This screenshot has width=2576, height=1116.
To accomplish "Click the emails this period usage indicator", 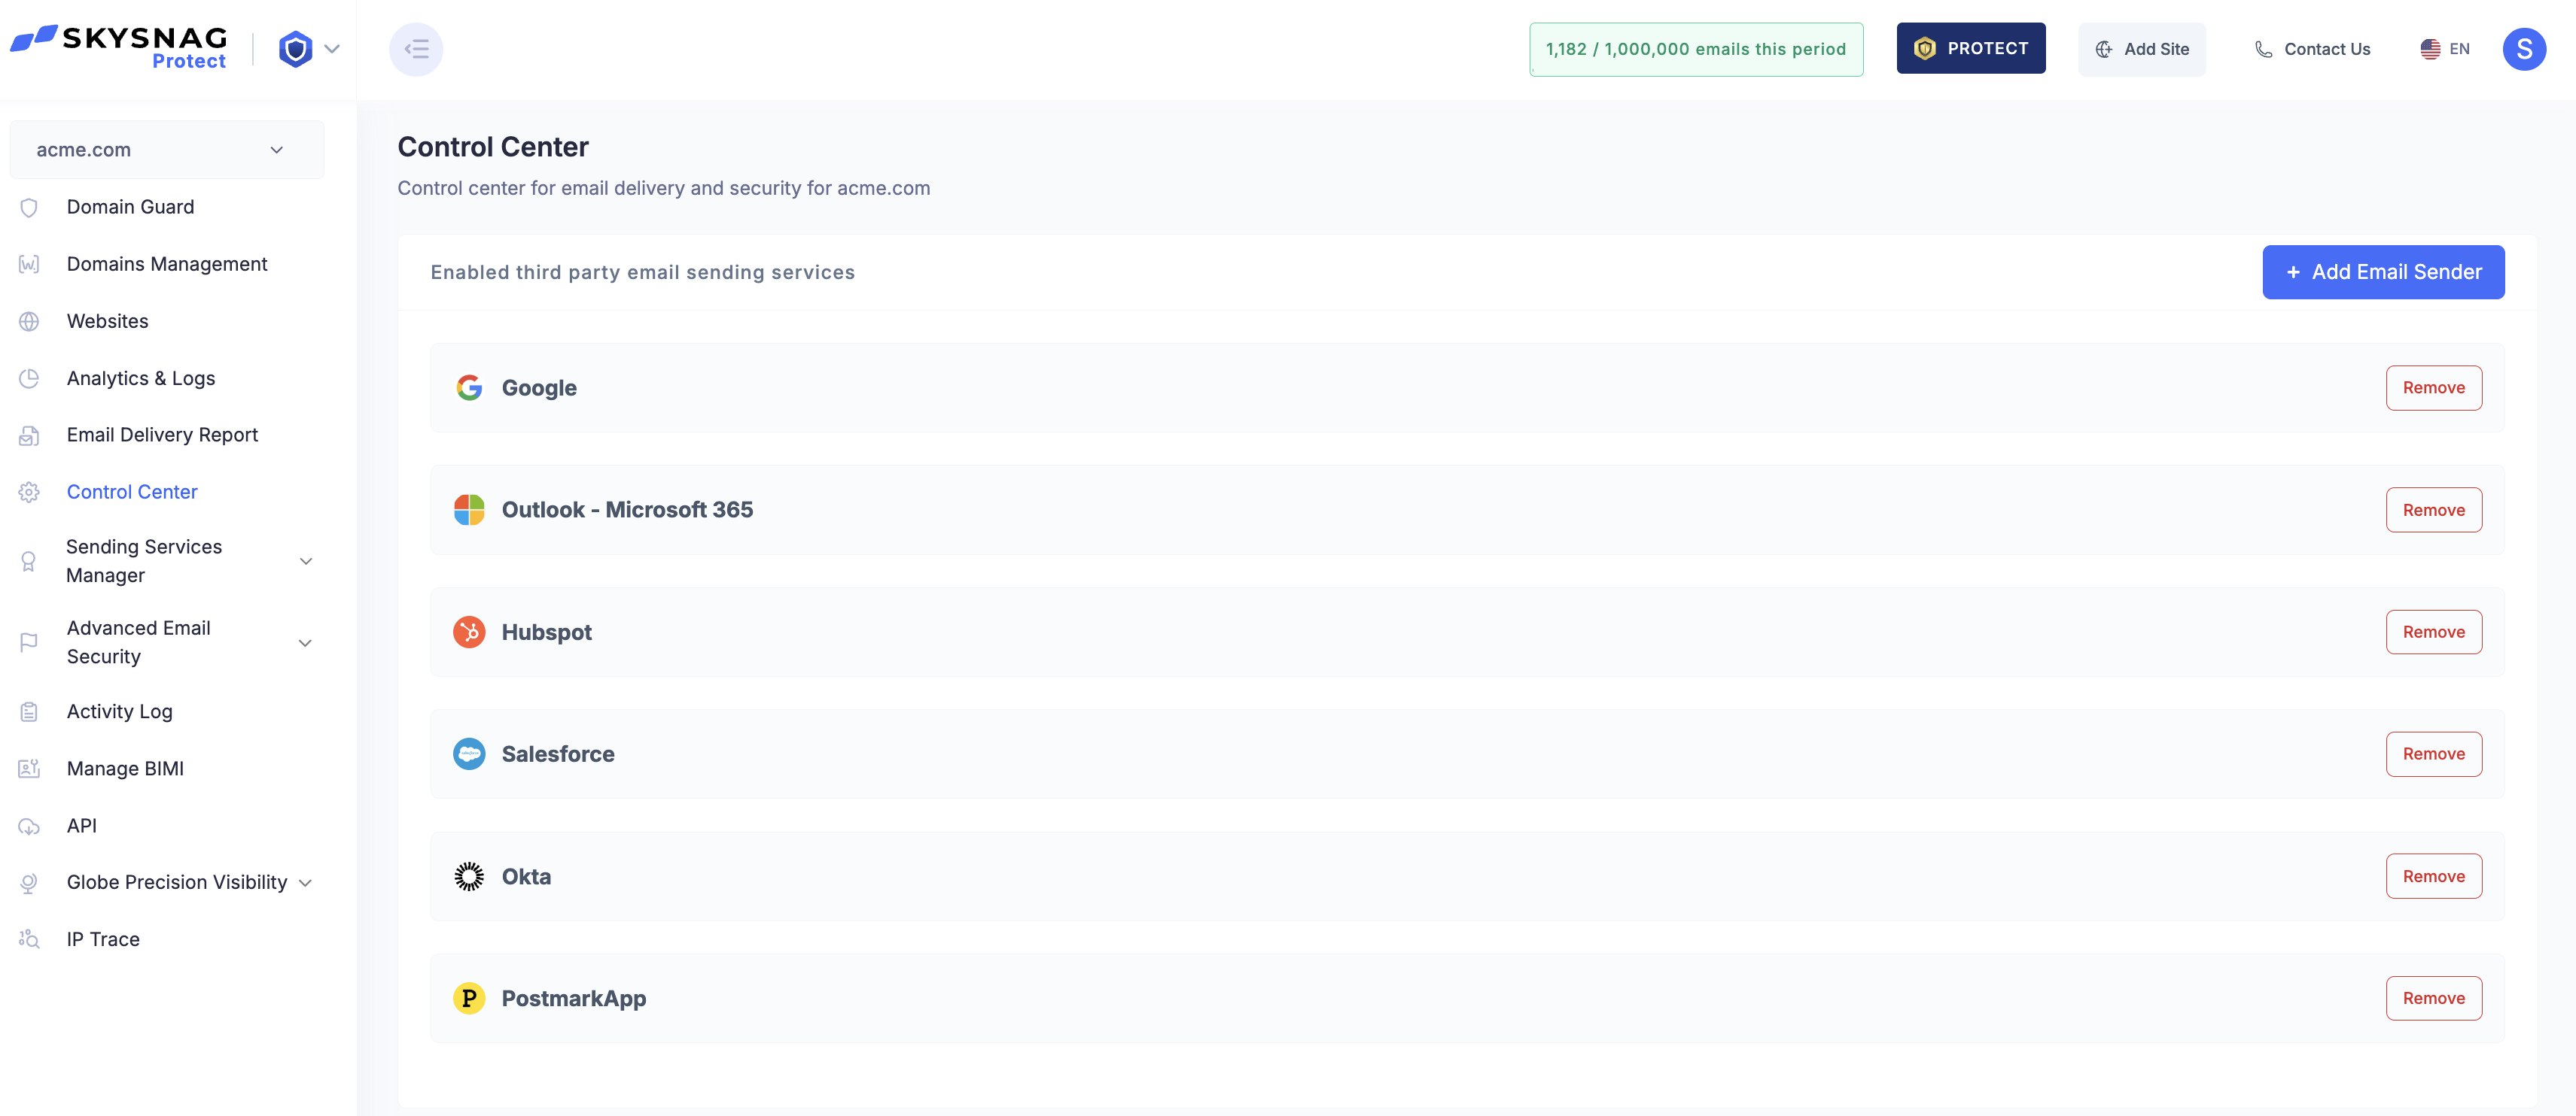I will (1695, 49).
